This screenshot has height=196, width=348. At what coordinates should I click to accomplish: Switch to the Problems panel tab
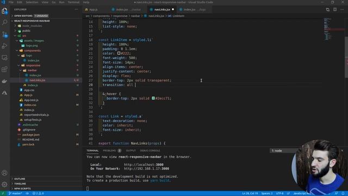(x=112, y=150)
